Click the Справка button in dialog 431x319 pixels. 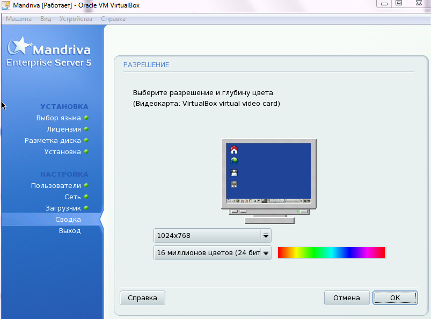[142, 298]
